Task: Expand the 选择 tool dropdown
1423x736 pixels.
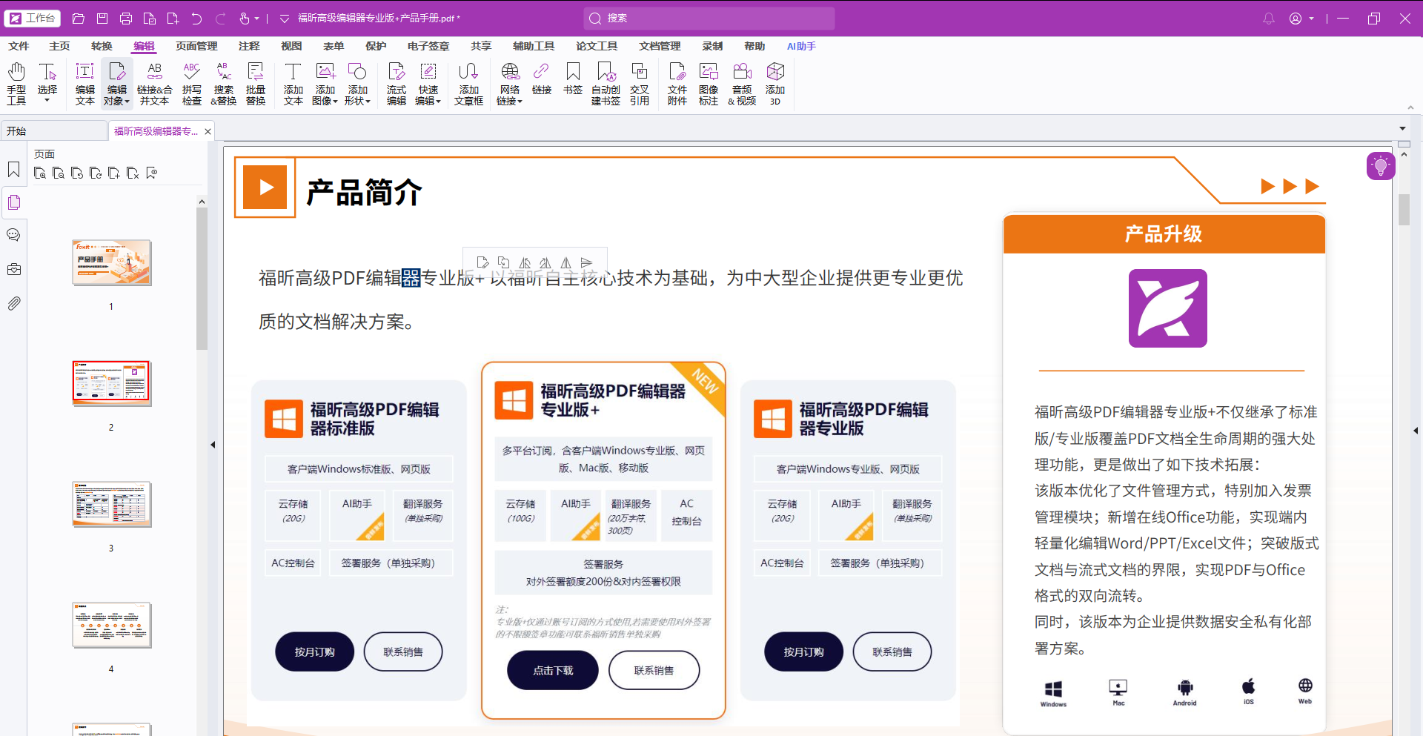Action: click(47, 100)
